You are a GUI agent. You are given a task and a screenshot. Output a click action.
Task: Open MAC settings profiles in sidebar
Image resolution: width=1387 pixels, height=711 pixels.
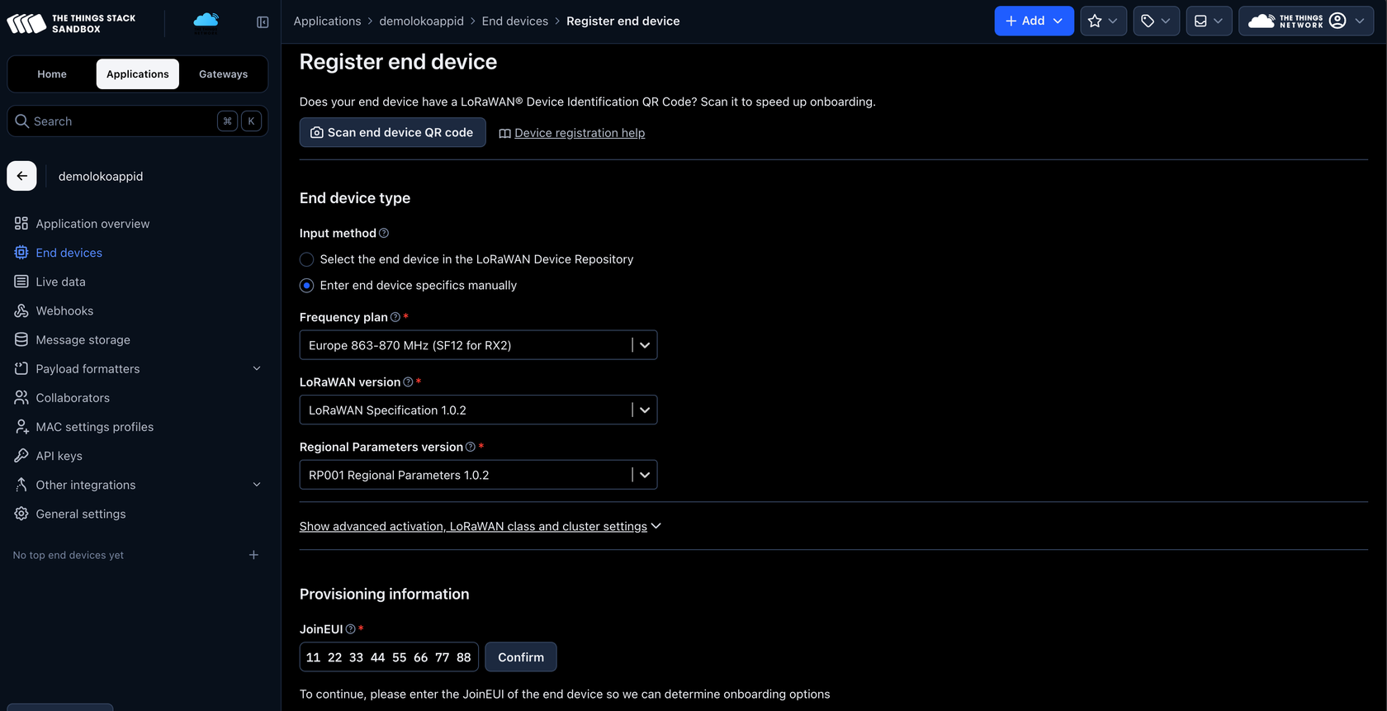click(x=94, y=427)
